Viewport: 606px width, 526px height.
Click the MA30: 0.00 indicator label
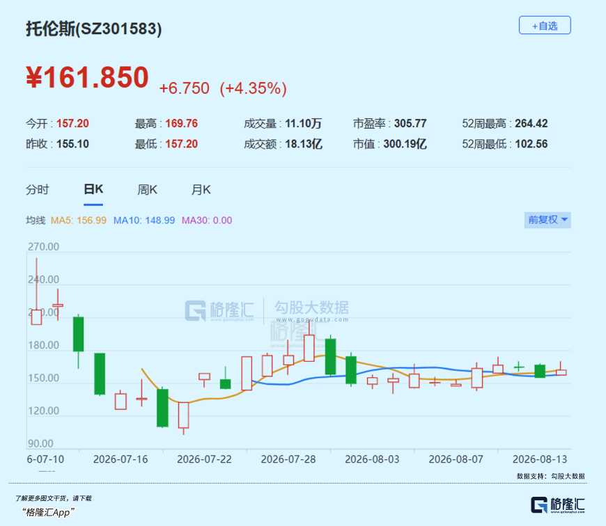pos(207,221)
